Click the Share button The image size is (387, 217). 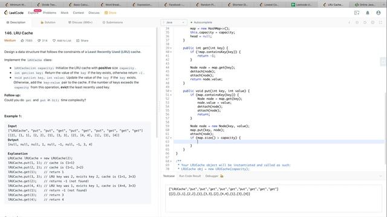[82, 40]
